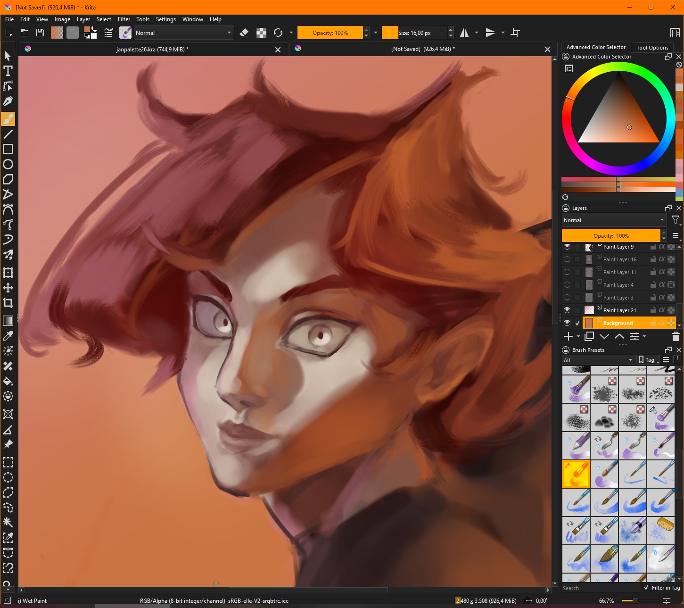The image size is (684, 608).
Task: Delete layer using trash icon
Action: click(x=676, y=336)
